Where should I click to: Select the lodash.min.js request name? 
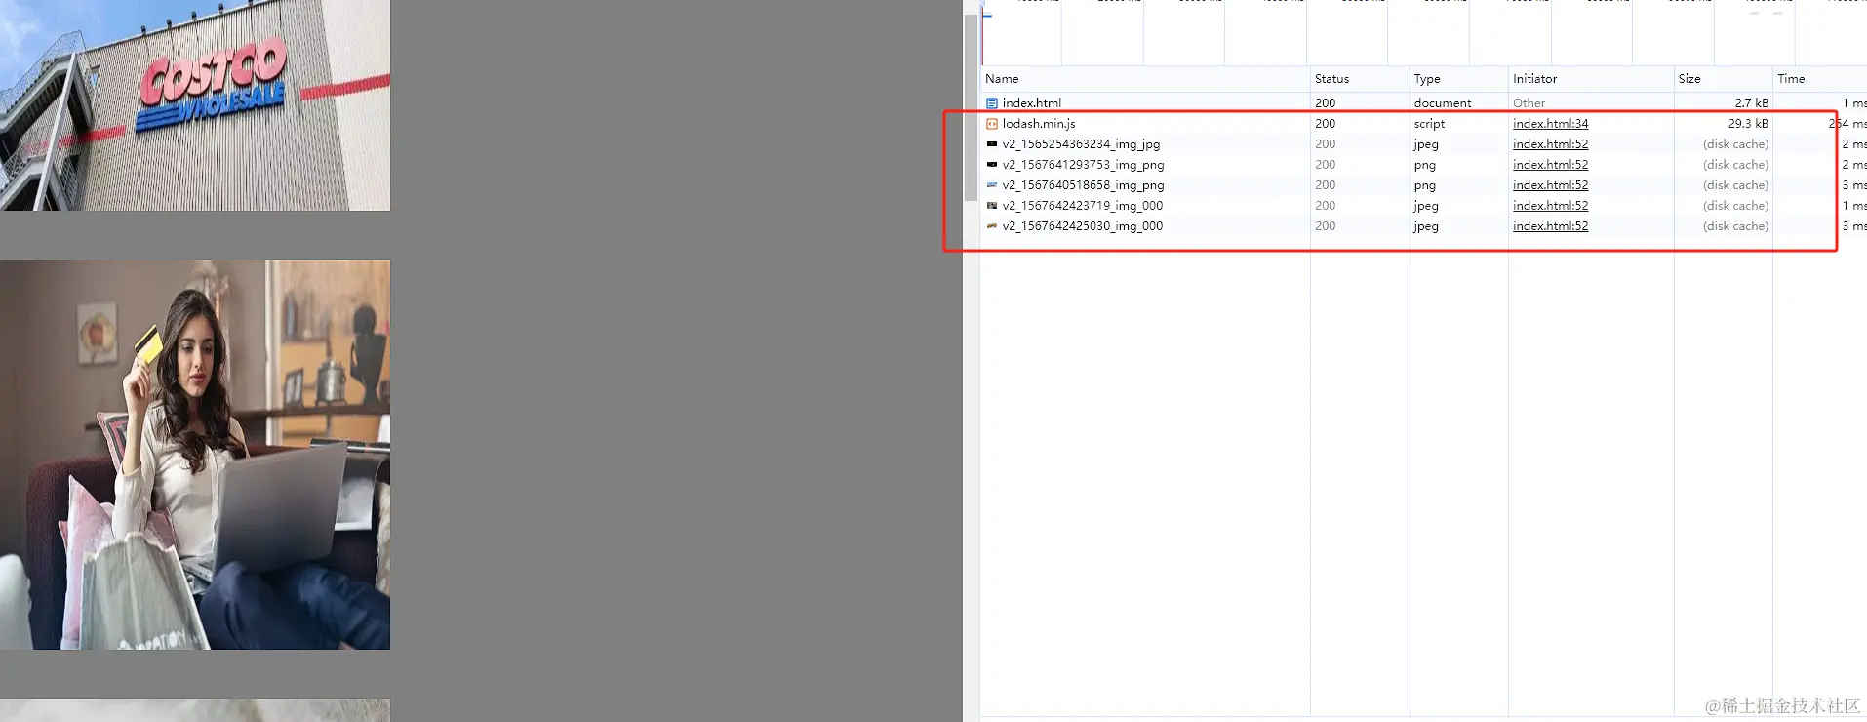point(1039,124)
